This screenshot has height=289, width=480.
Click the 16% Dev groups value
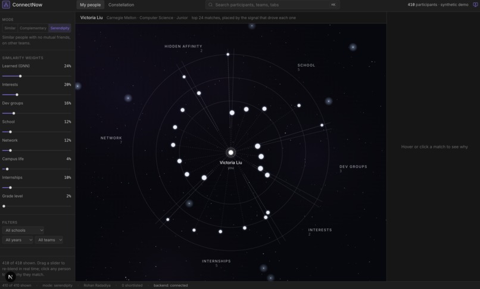click(x=68, y=103)
